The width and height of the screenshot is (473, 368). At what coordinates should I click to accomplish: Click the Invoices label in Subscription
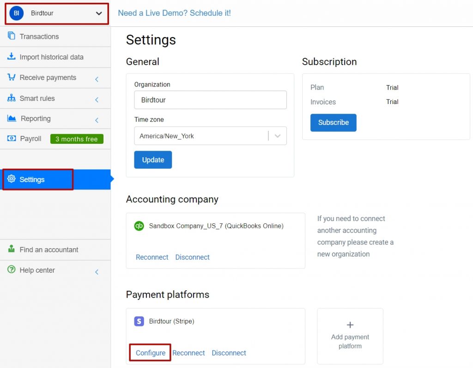[323, 102]
